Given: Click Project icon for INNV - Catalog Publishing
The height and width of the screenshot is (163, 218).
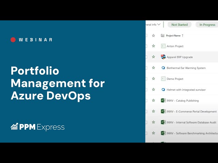Looking at the screenshot, I should tap(163, 101).
